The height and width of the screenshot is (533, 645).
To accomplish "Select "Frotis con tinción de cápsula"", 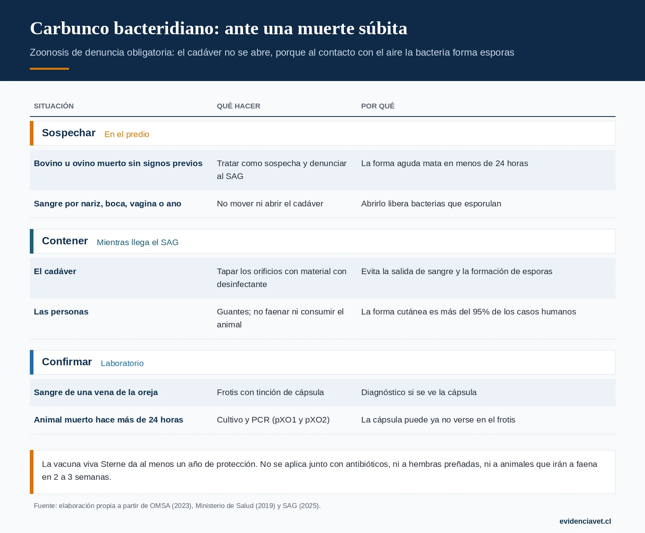I will point(270,392).
